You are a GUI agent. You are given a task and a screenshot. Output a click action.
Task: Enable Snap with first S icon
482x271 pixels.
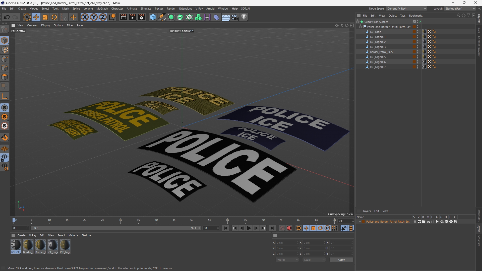(x=5, y=108)
